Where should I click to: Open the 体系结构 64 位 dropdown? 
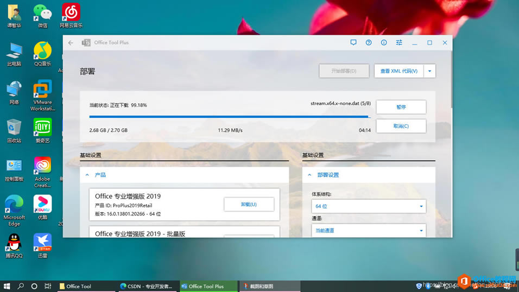click(x=369, y=206)
